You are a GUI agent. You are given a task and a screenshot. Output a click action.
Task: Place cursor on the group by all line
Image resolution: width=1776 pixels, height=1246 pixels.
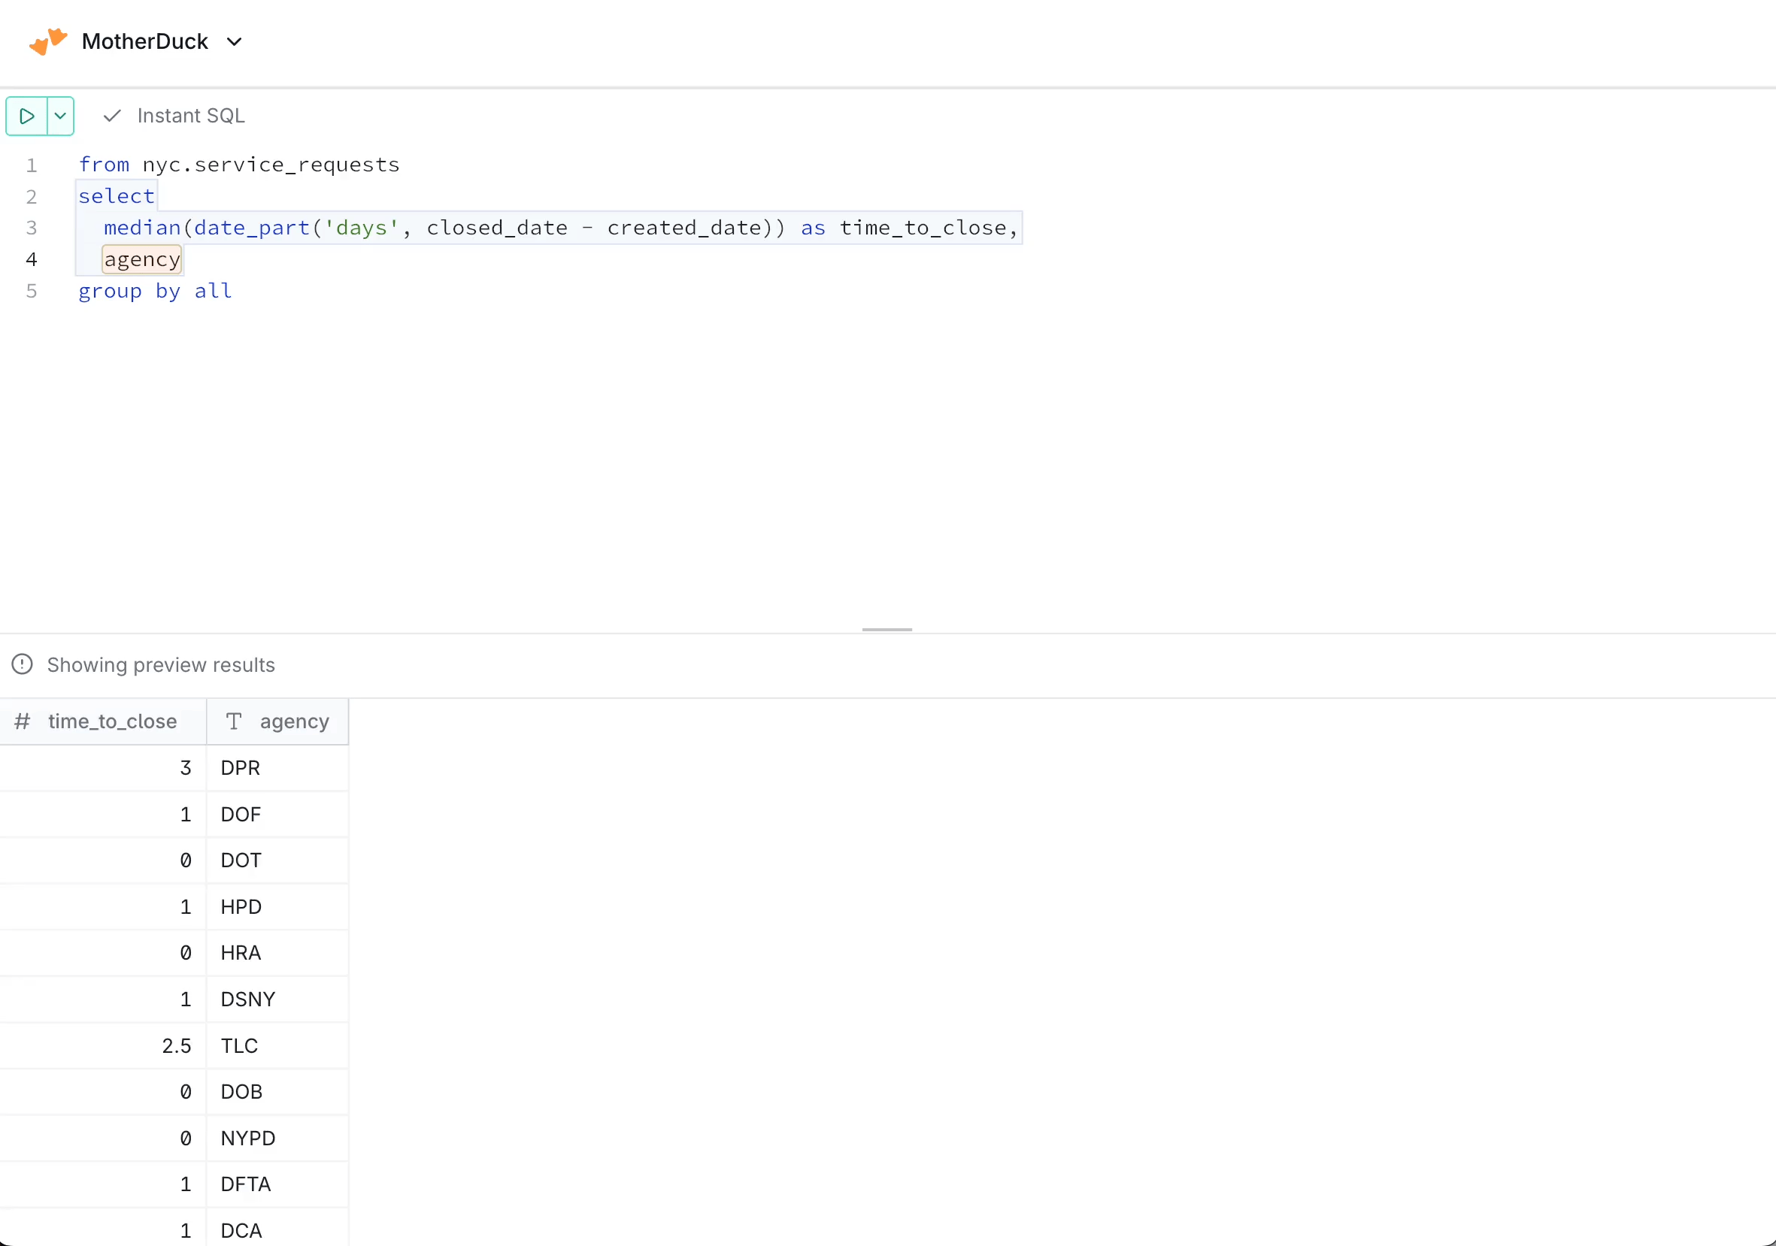click(x=155, y=292)
